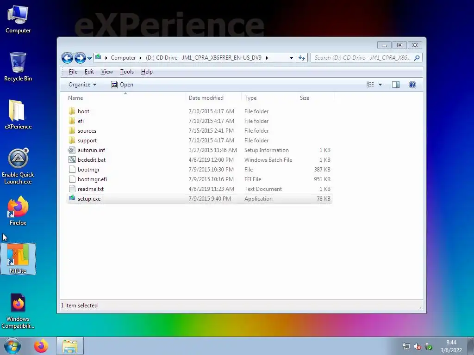Sort by the Date modified column header

tap(213, 98)
